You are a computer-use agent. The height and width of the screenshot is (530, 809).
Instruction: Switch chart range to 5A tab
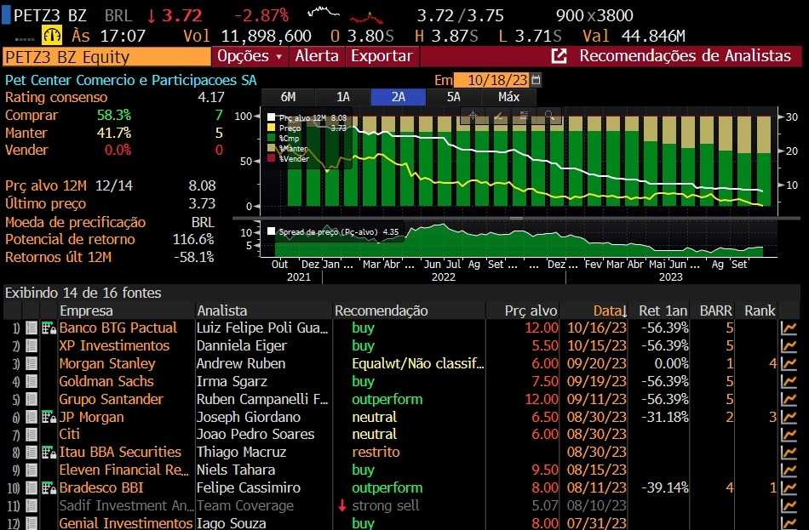(454, 97)
